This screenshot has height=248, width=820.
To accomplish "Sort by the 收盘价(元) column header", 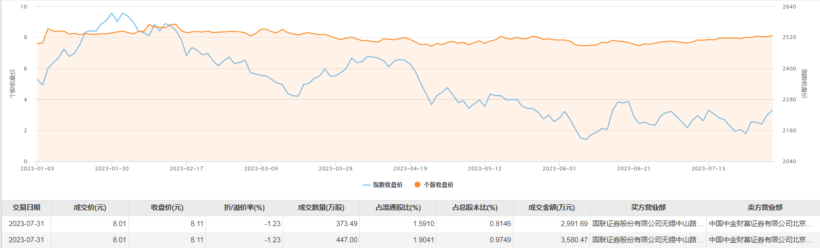I will 167,208.
